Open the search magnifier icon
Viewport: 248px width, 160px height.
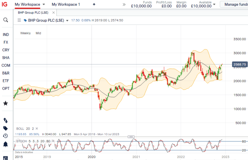[x=6, y=20]
